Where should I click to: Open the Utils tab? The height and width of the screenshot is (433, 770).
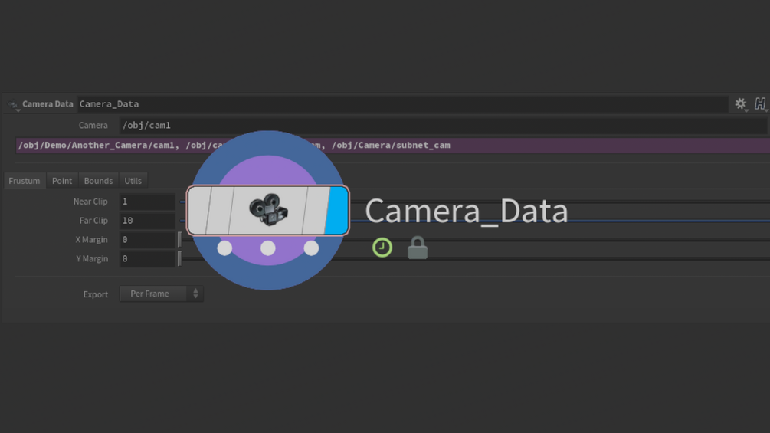pyautogui.click(x=133, y=181)
